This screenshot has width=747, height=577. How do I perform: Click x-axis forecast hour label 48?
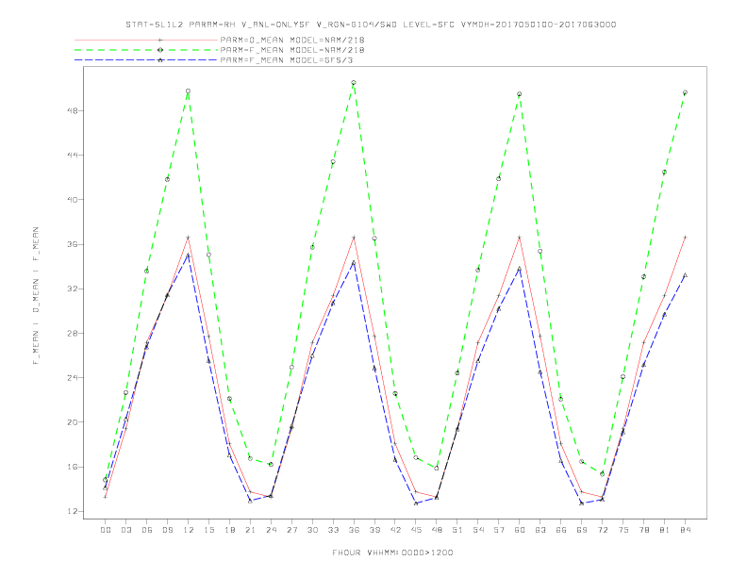(x=437, y=530)
